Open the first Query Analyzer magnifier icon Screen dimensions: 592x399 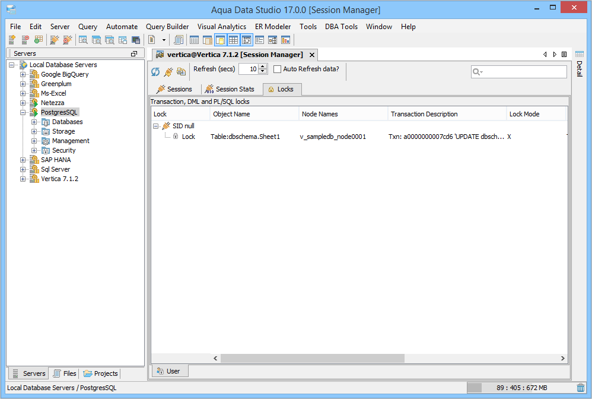(x=83, y=40)
